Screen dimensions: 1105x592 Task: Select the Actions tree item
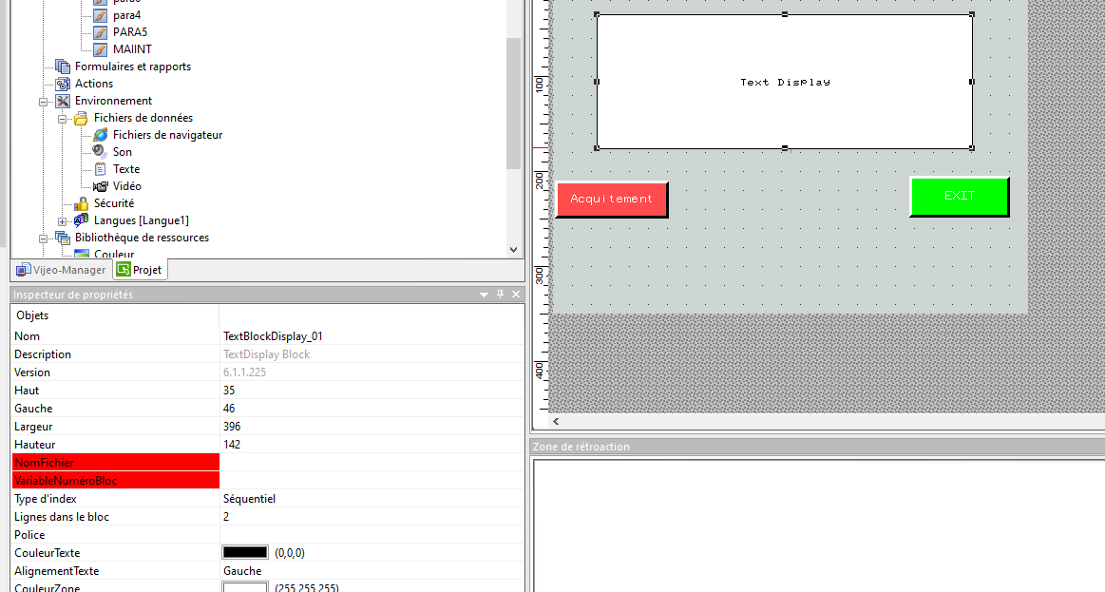click(94, 84)
